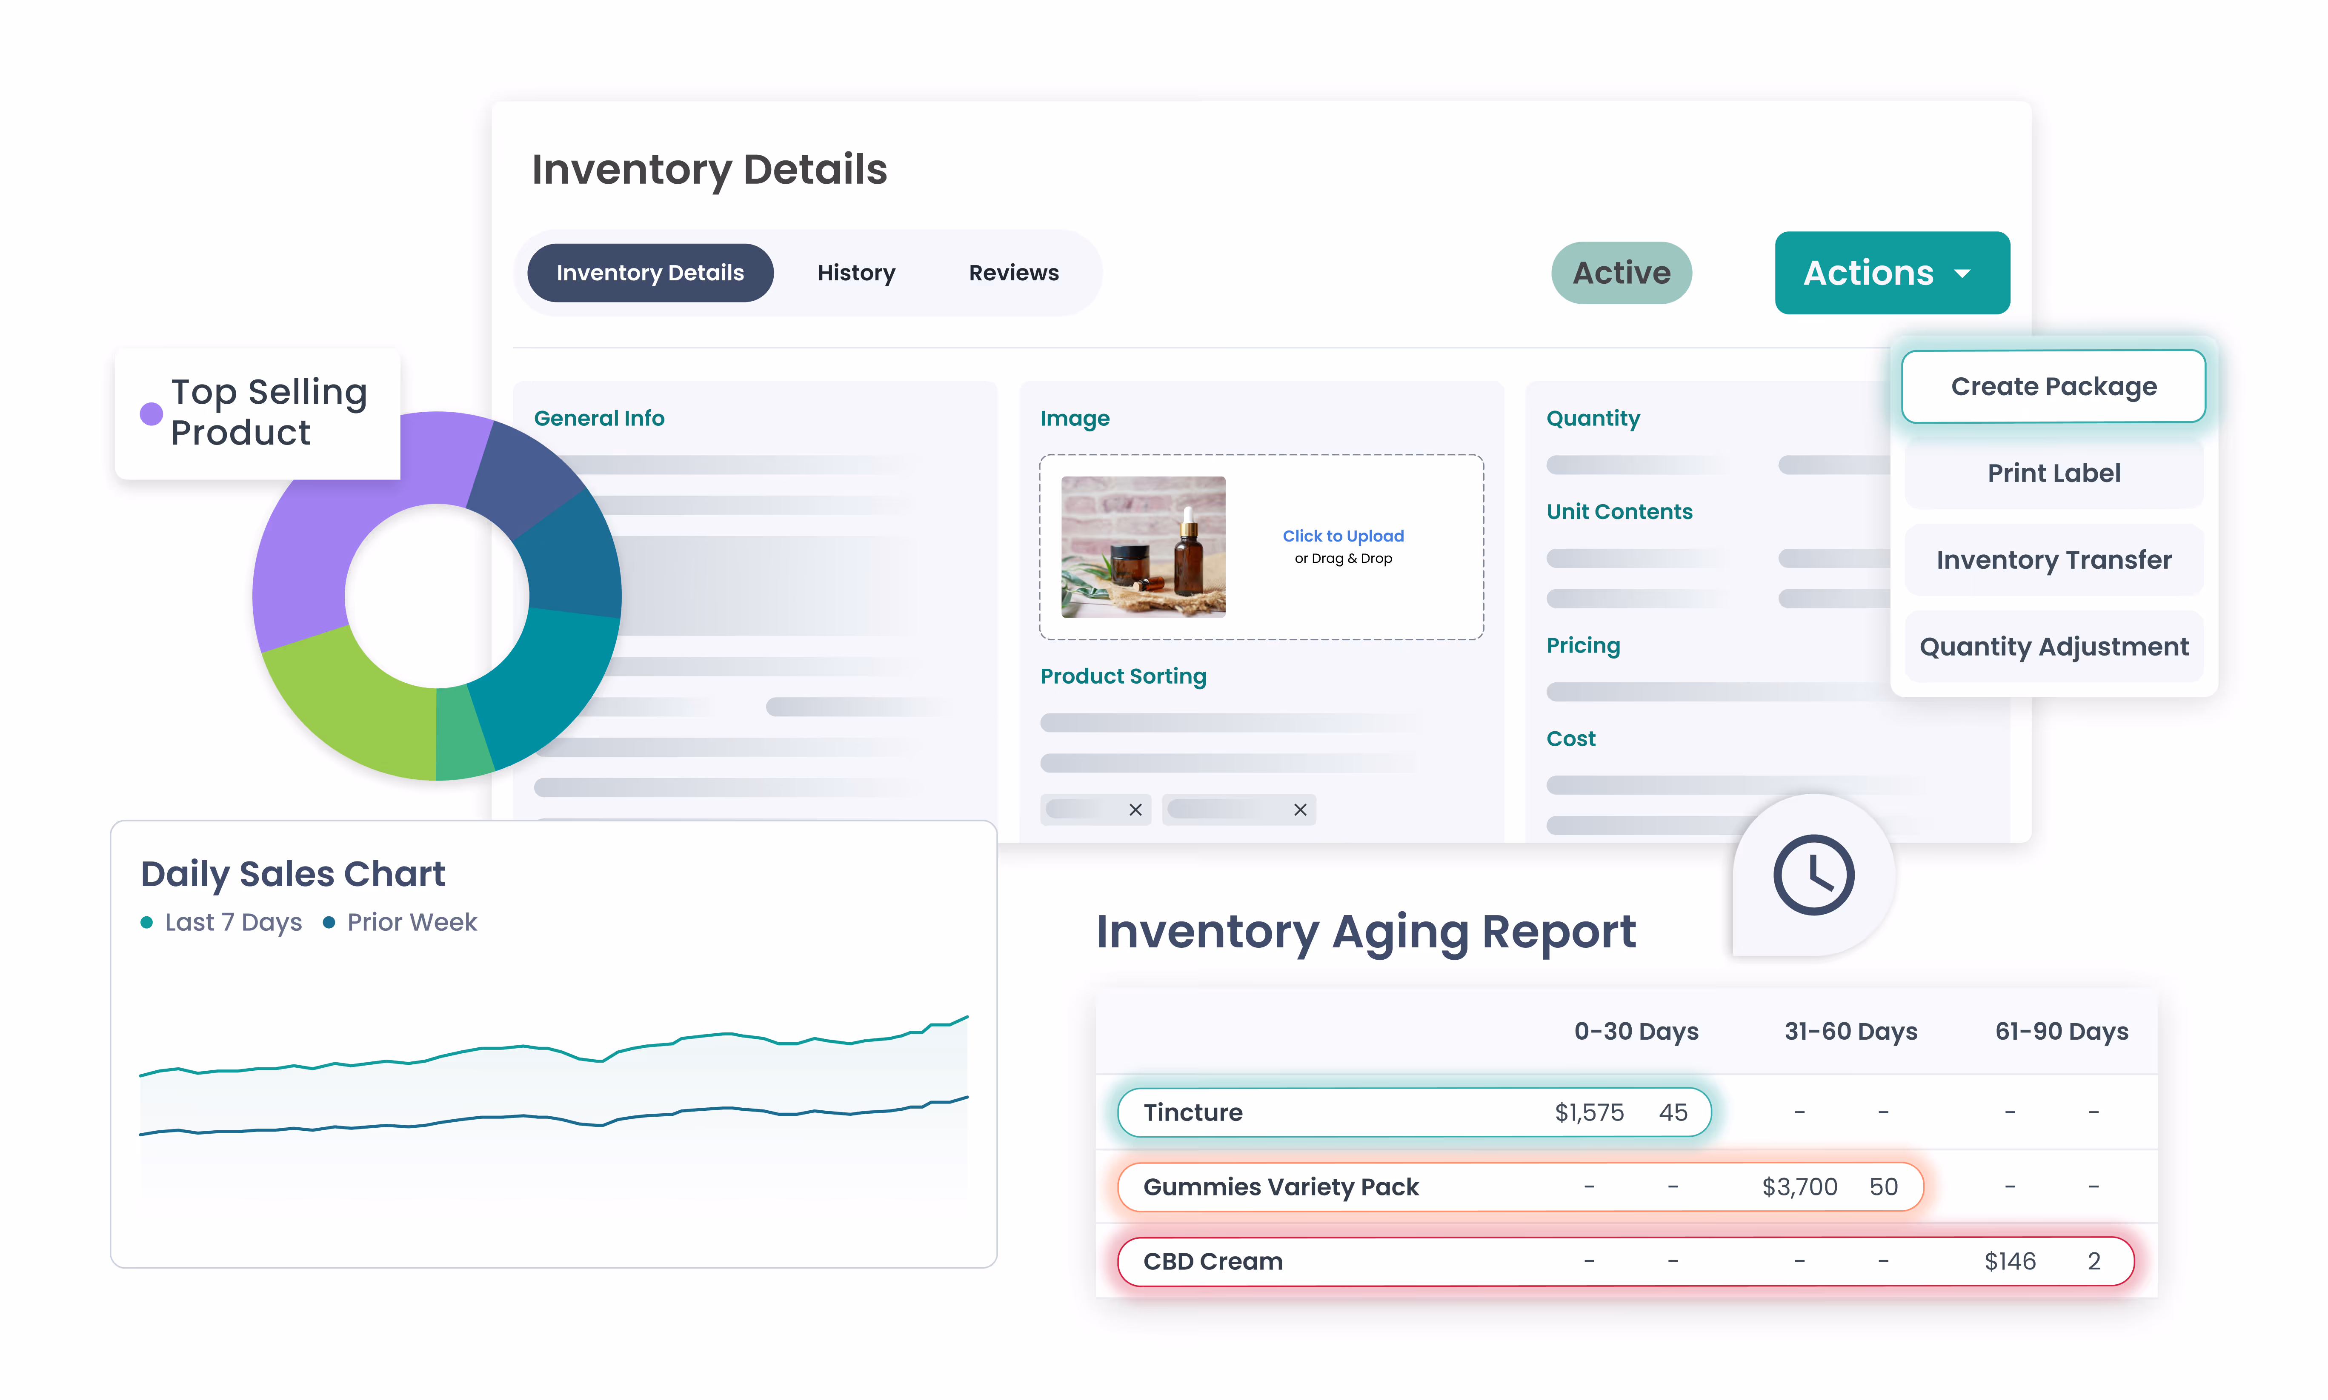Screen dimensions: 2328x1400
Task: Click the product bottle image thumbnail
Action: 1142,548
